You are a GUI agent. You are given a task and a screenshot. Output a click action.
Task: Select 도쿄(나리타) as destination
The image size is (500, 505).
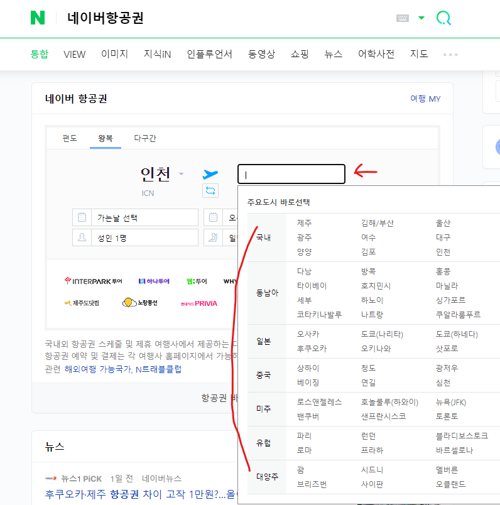[x=382, y=334]
